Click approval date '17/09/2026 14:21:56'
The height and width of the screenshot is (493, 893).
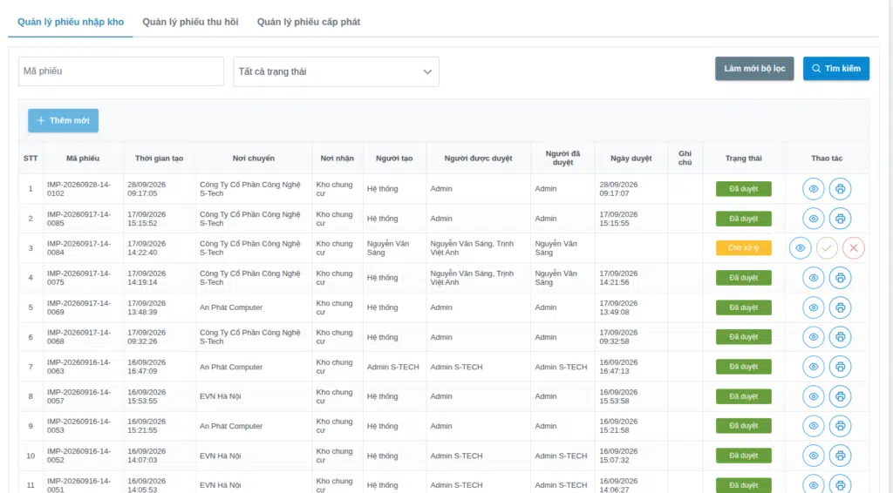click(618, 278)
